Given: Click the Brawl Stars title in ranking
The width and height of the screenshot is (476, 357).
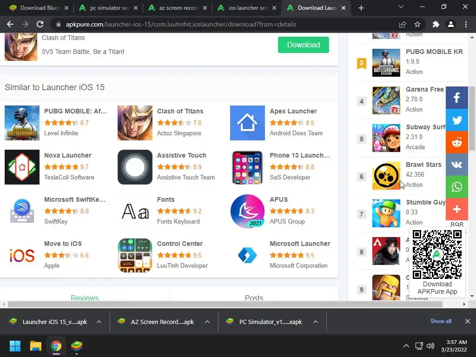Looking at the screenshot, I should (x=423, y=165).
